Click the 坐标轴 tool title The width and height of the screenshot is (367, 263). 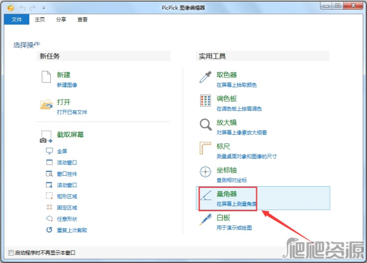[226, 170]
